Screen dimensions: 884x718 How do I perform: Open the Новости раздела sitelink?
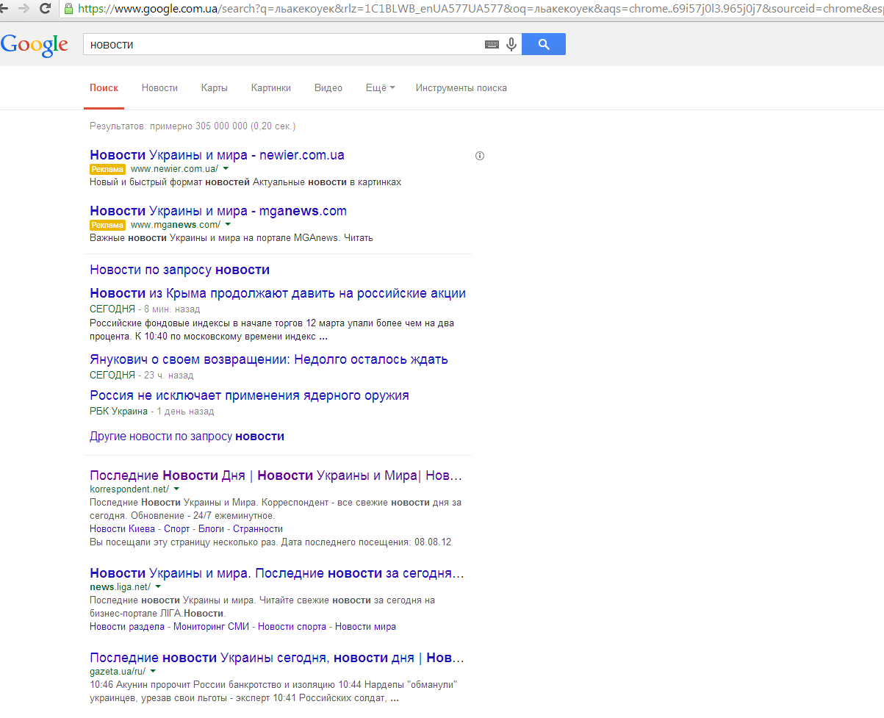click(x=127, y=627)
